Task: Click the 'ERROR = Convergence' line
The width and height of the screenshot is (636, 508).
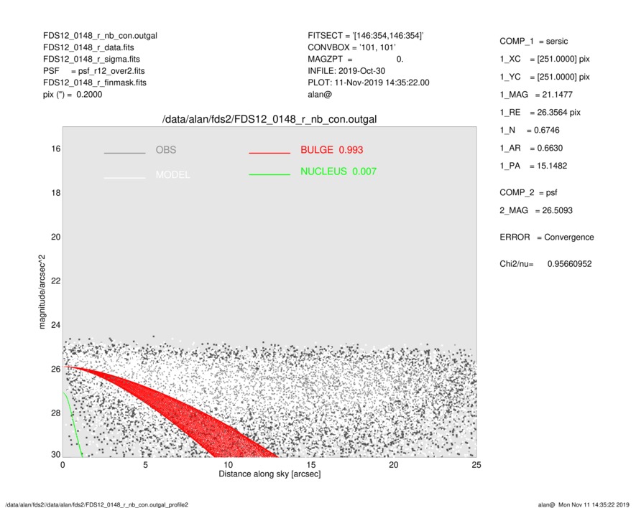Action: pyautogui.click(x=547, y=237)
